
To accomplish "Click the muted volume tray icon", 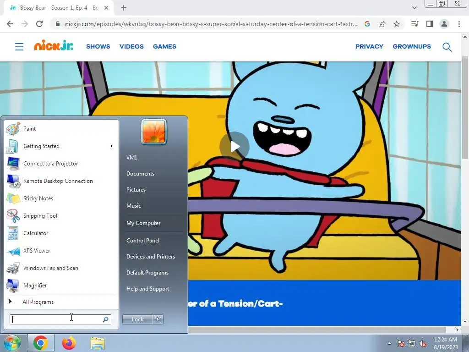I will pyautogui.click(x=423, y=343).
